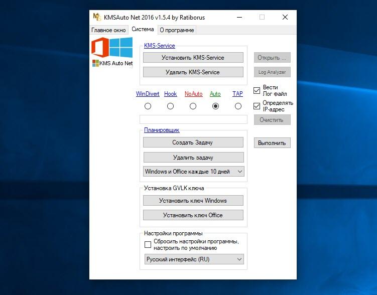377x295 pixels.
Task: Select the Auto radio button
Action: pos(216,106)
